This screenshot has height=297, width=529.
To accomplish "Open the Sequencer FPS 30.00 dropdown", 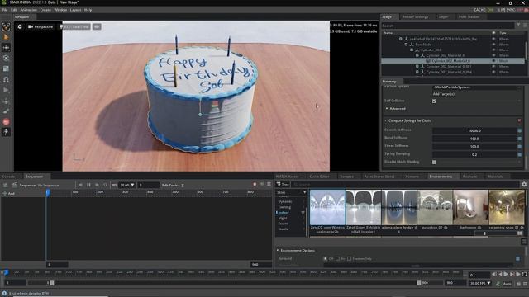I will 127,185.
